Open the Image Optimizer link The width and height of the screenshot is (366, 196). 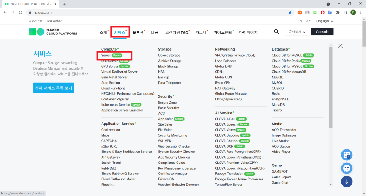click(x=284, y=135)
